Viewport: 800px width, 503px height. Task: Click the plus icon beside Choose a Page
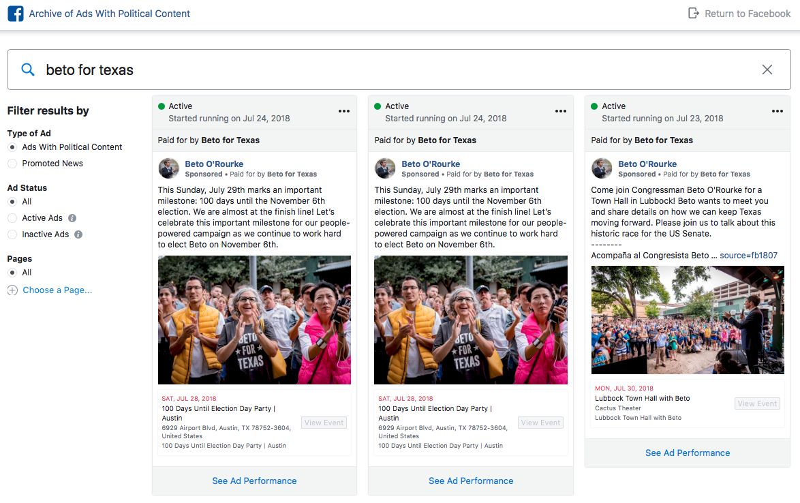click(12, 290)
